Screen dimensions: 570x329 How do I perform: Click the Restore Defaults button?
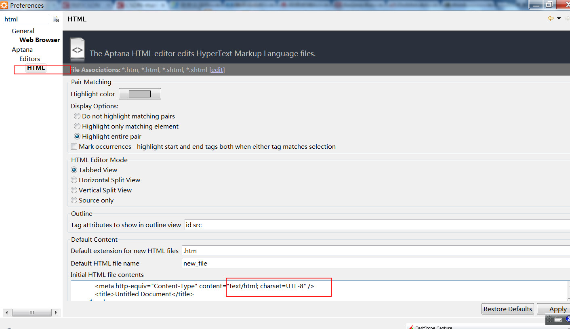point(508,309)
